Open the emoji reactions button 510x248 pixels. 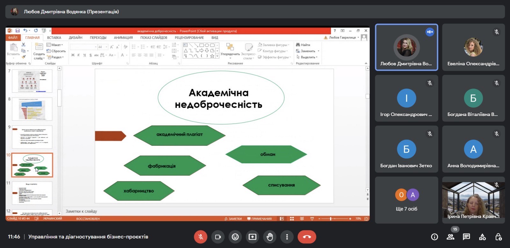[235, 237]
